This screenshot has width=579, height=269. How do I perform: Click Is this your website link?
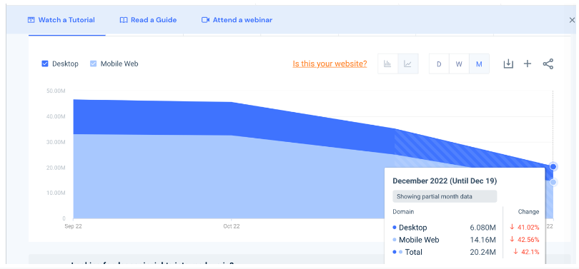pos(330,64)
